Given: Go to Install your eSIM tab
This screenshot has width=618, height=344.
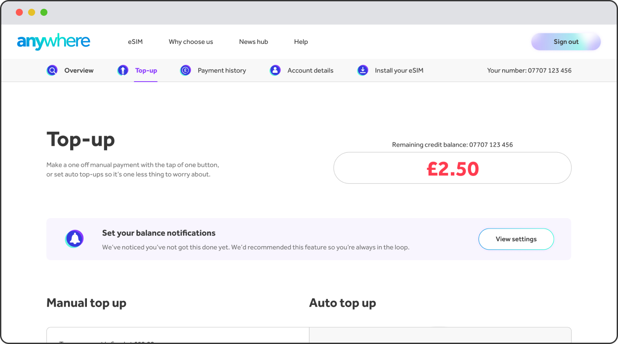Looking at the screenshot, I should click(x=399, y=70).
